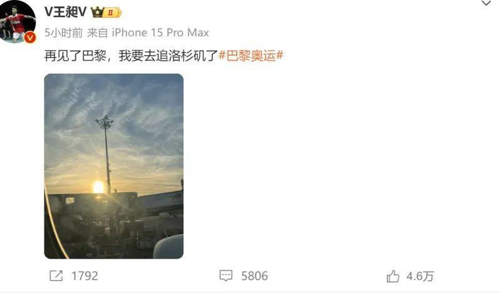Click the repost share icon
Viewport: 501px width, 293px height.
point(56,275)
